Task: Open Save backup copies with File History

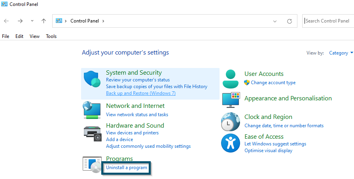Action: point(157,87)
